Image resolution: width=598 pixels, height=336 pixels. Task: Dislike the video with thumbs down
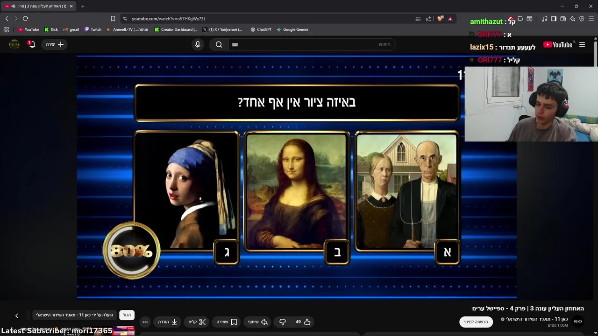(283, 322)
